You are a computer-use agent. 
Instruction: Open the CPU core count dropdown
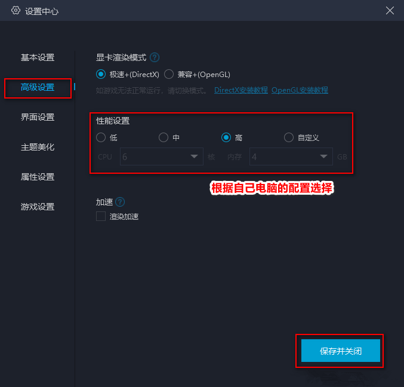[x=162, y=156]
